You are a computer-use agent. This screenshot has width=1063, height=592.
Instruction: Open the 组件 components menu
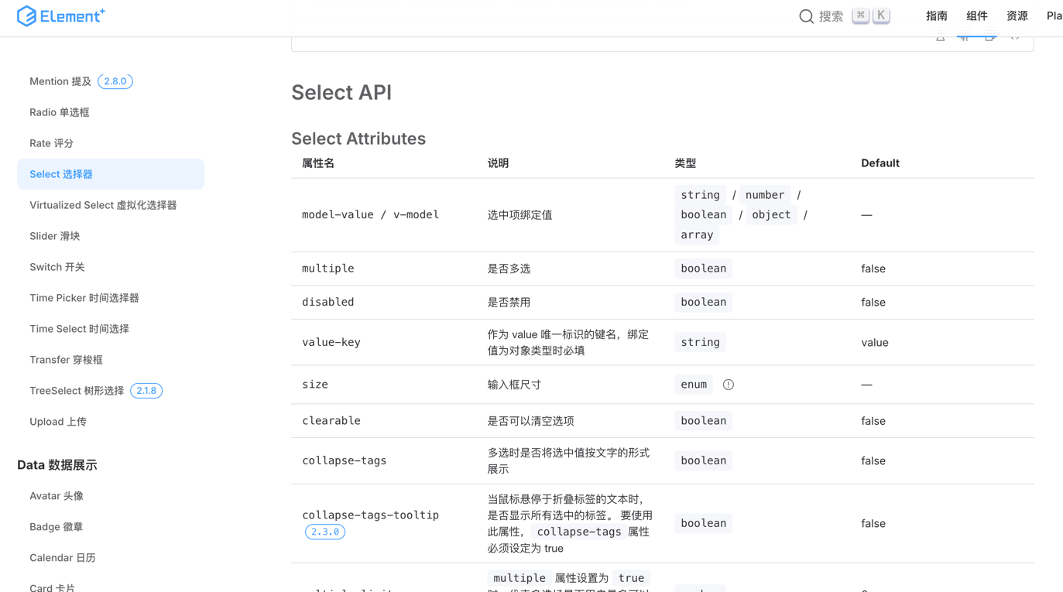click(x=976, y=16)
